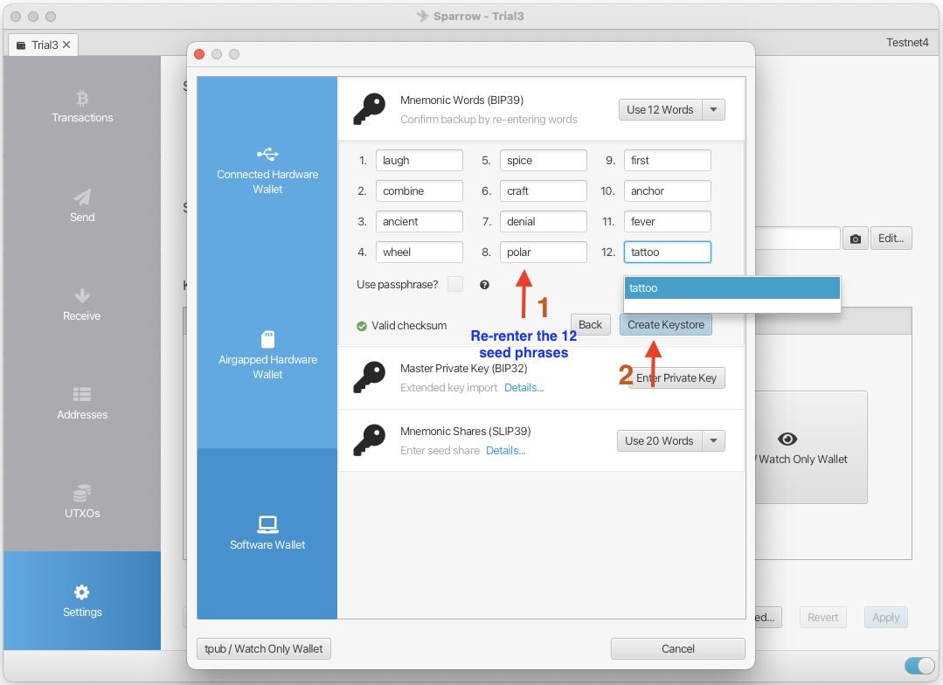Toggle the server connection switch
Image resolution: width=943 pixels, height=685 pixels.
(x=919, y=665)
